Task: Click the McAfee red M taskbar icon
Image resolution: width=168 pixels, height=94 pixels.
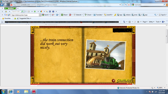Action: point(34,92)
